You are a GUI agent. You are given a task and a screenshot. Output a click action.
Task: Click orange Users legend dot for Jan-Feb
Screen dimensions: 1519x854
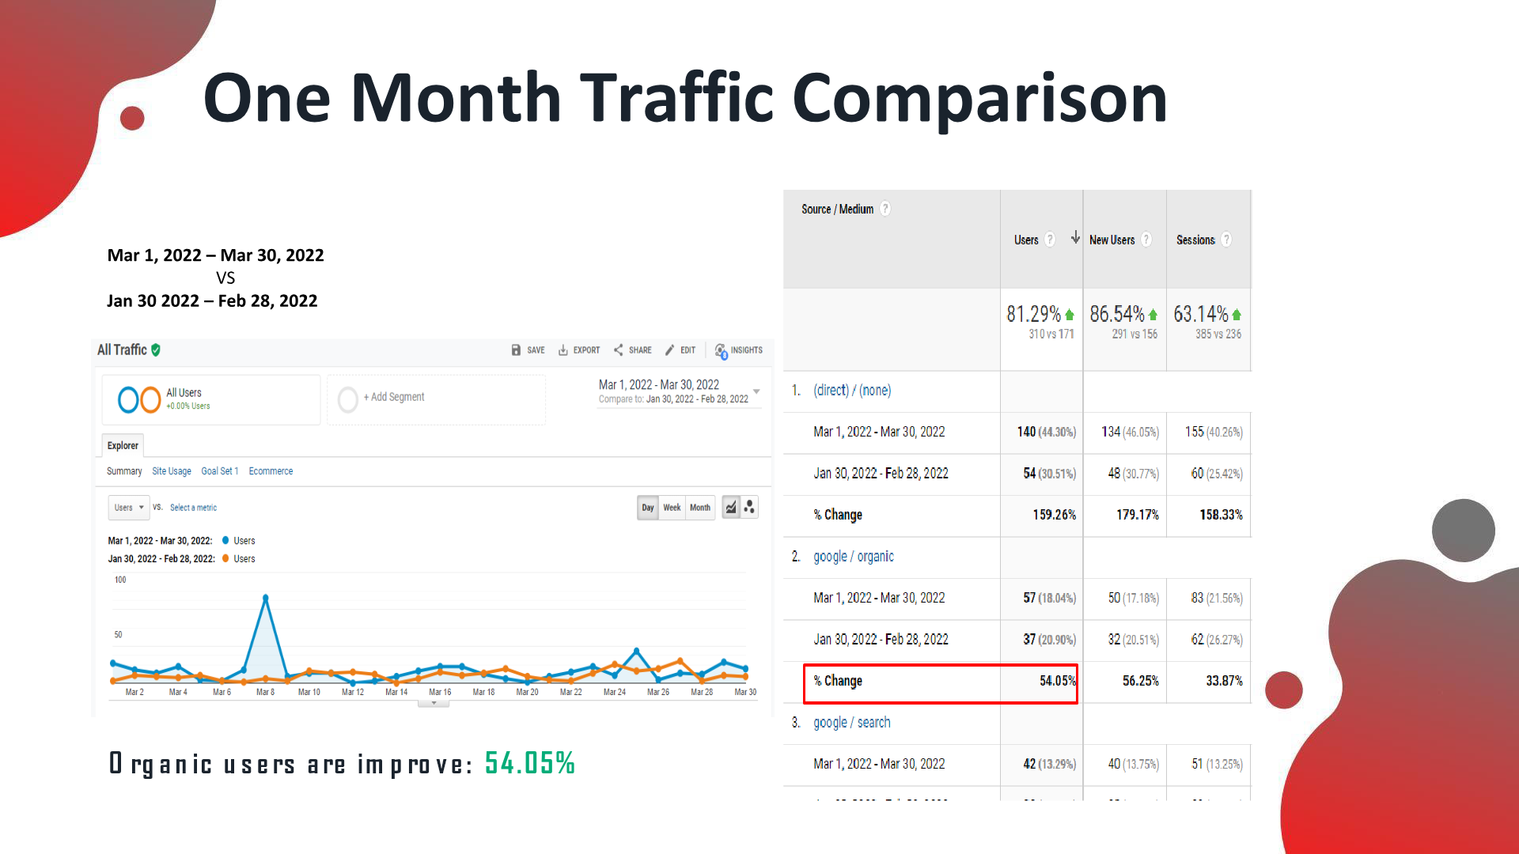(x=225, y=558)
